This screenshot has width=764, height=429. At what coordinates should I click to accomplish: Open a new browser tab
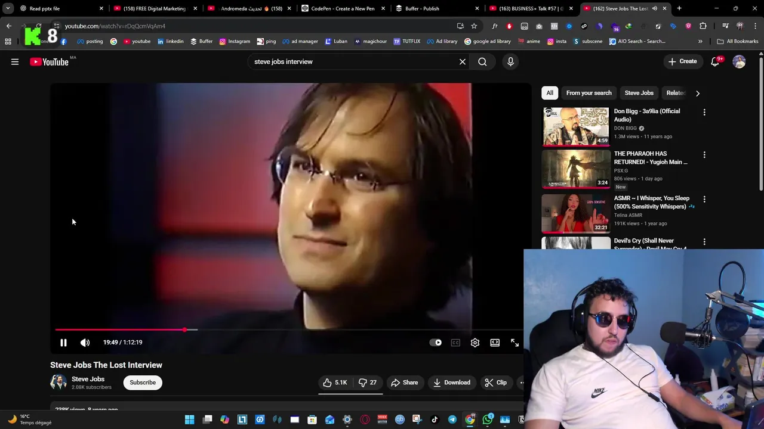tap(679, 8)
